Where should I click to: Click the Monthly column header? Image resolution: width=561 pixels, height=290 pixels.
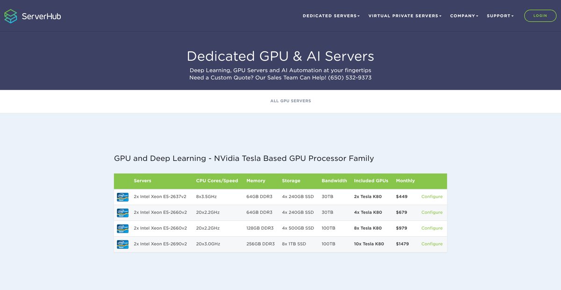point(405,181)
